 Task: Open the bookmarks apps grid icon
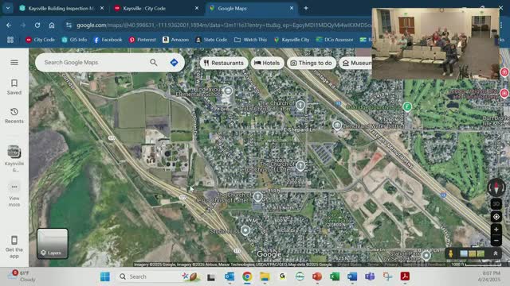10,40
